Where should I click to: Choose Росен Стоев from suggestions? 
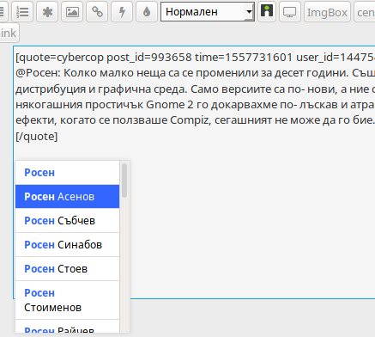click(x=68, y=269)
